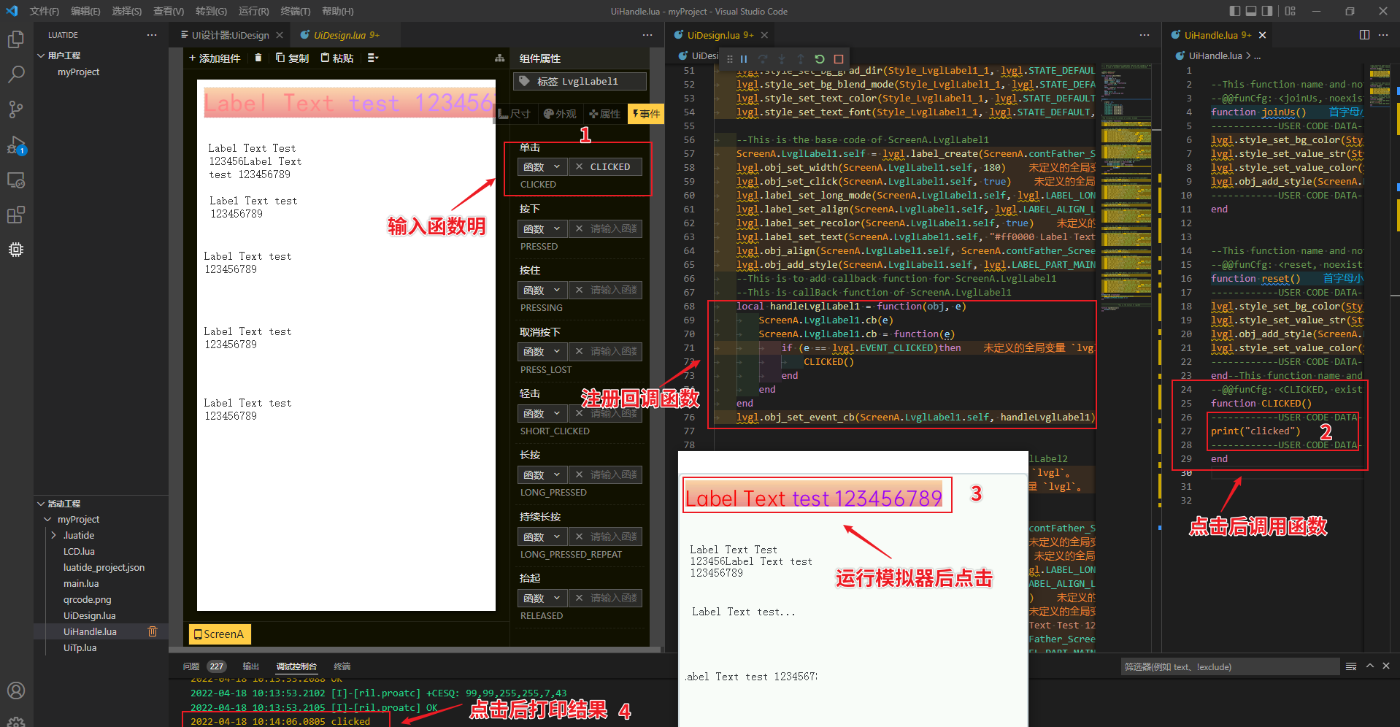This screenshot has width=1400, height=727.
Task: Open the LuatIDE chip icon view
Action: pos(15,250)
